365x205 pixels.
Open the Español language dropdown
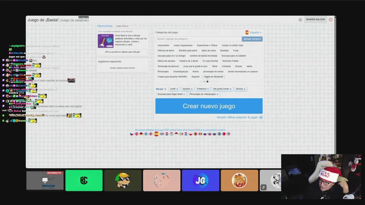[253, 32]
